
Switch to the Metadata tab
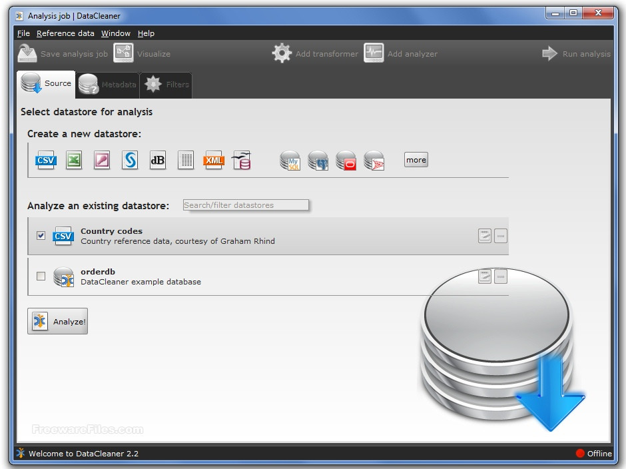point(107,85)
